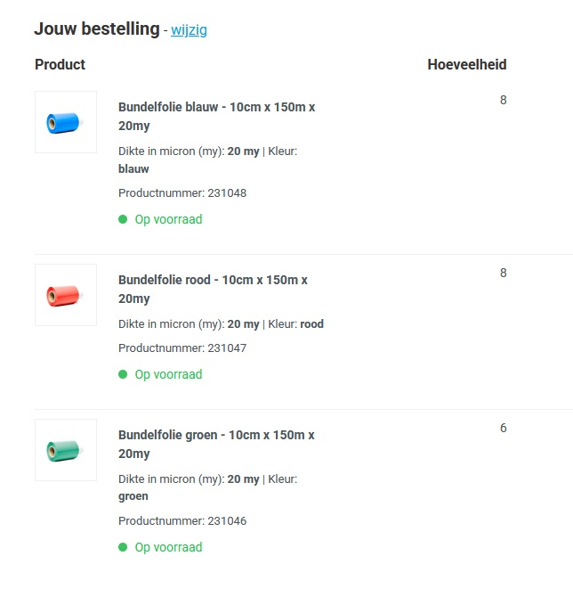Click the Productnummer 231047 text
Viewport: 573px width, 597px height.
pos(182,348)
